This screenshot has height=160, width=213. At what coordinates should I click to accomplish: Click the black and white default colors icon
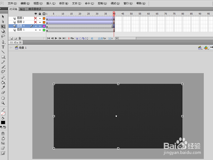tap(1, 127)
